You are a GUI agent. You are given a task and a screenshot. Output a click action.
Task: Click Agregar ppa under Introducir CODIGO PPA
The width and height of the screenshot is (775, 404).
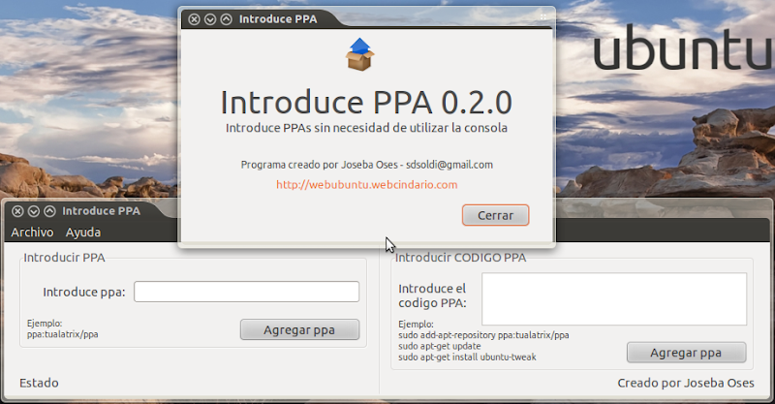click(686, 353)
